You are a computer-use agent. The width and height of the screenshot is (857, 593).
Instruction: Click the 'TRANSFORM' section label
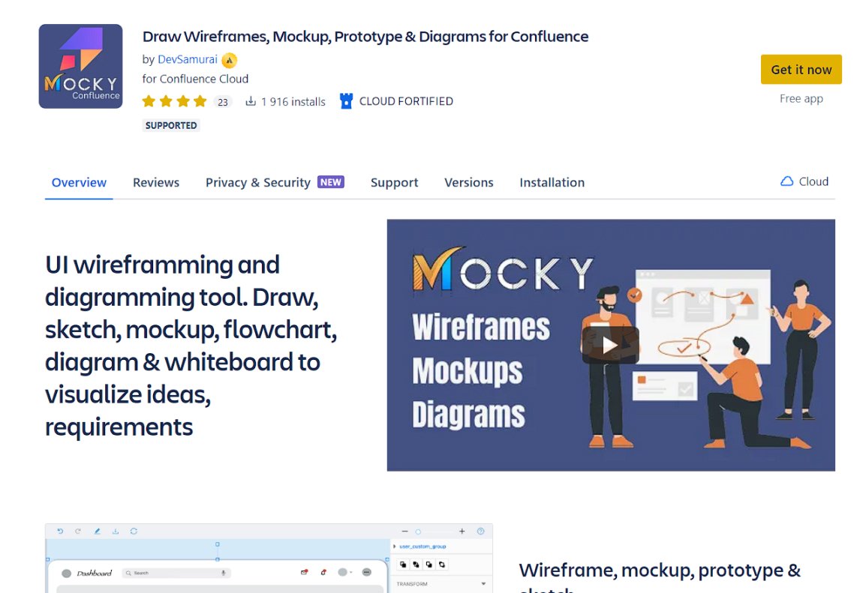412,584
